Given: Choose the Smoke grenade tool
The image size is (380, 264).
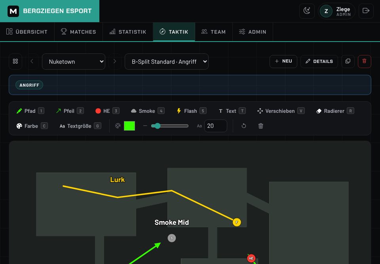Looking at the screenshot, I should pyautogui.click(x=148, y=111).
